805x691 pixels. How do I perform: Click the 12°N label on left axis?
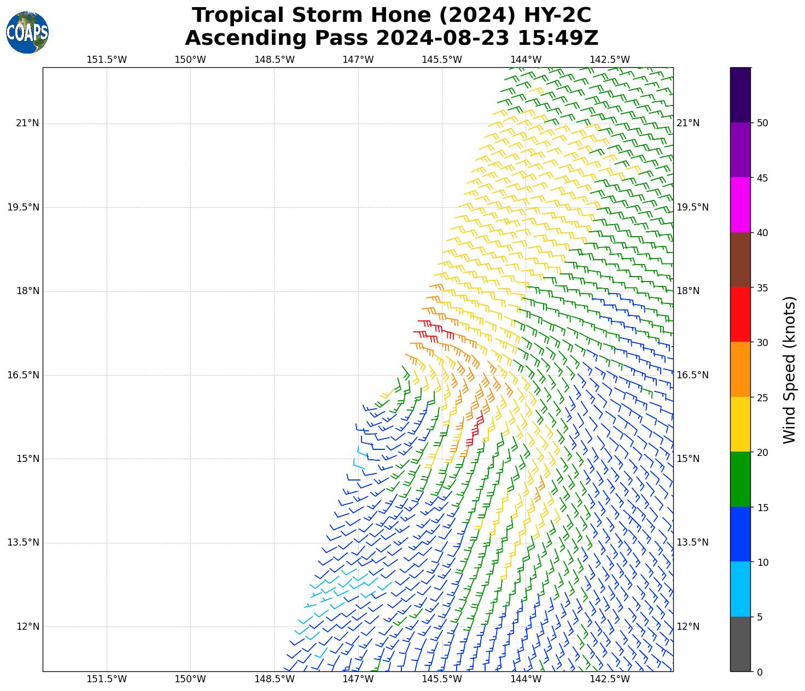coord(27,626)
